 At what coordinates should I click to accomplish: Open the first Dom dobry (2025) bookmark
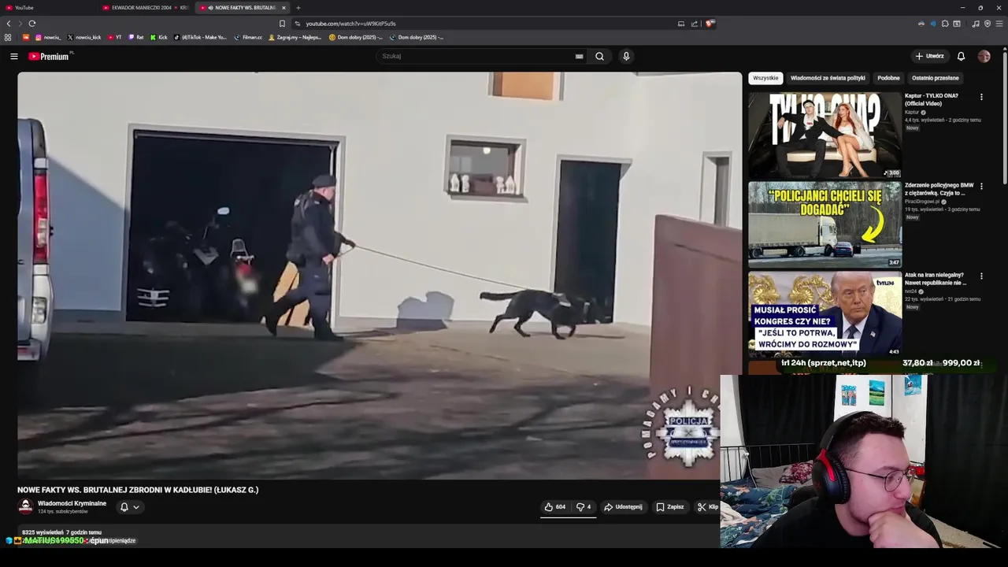click(x=356, y=37)
